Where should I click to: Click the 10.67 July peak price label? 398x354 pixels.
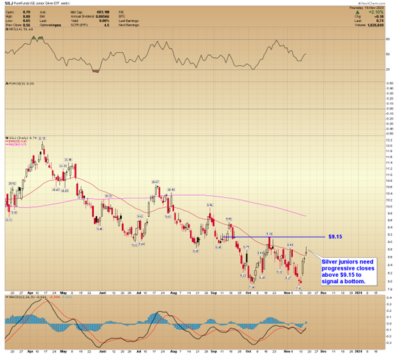tap(155, 182)
